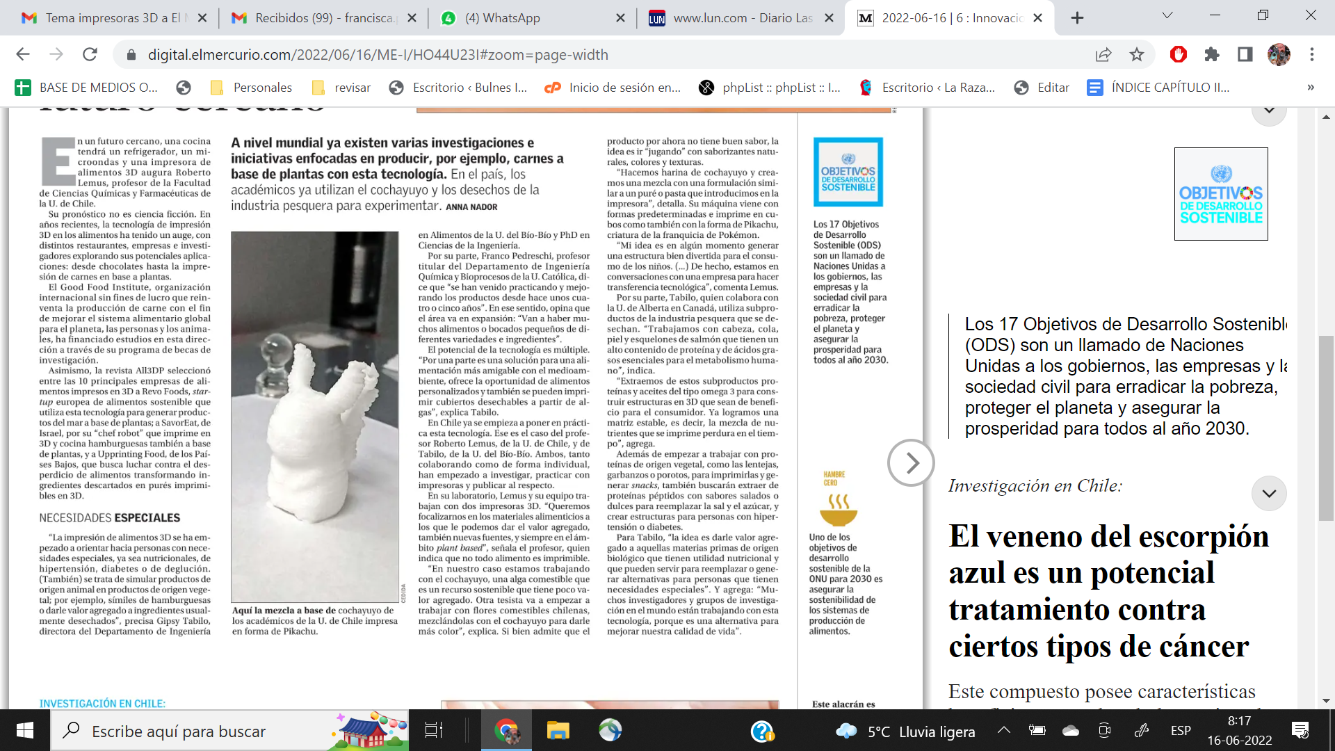Open the Chrome profile avatar
The height and width of the screenshot is (751, 1335).
click(x=1279, y=54)
